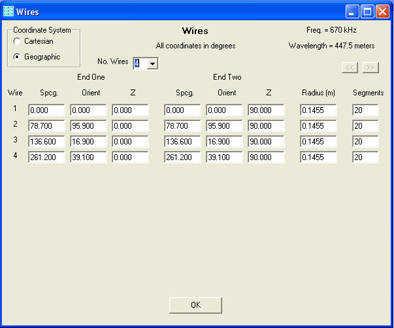The image size is (394, 328).
Task: Click the 'Segments' column header
Action: click(368, 93)
